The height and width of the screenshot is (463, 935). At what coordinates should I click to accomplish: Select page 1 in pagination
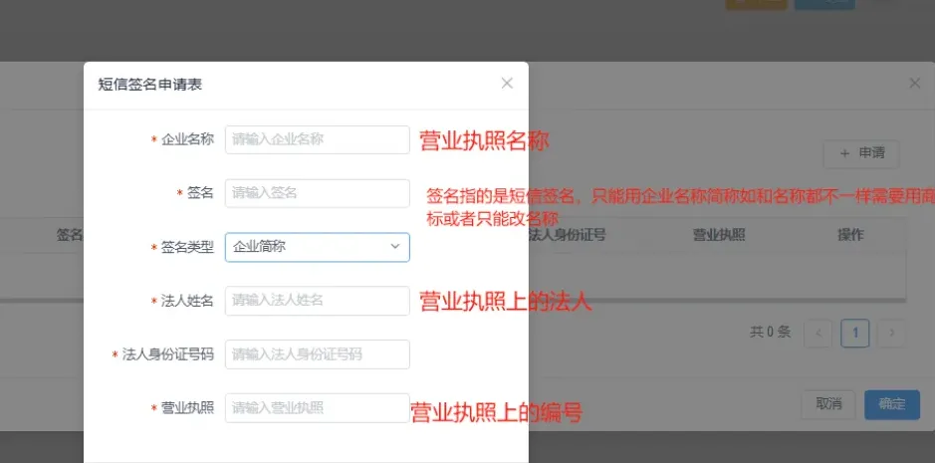[x=854, y=333]
